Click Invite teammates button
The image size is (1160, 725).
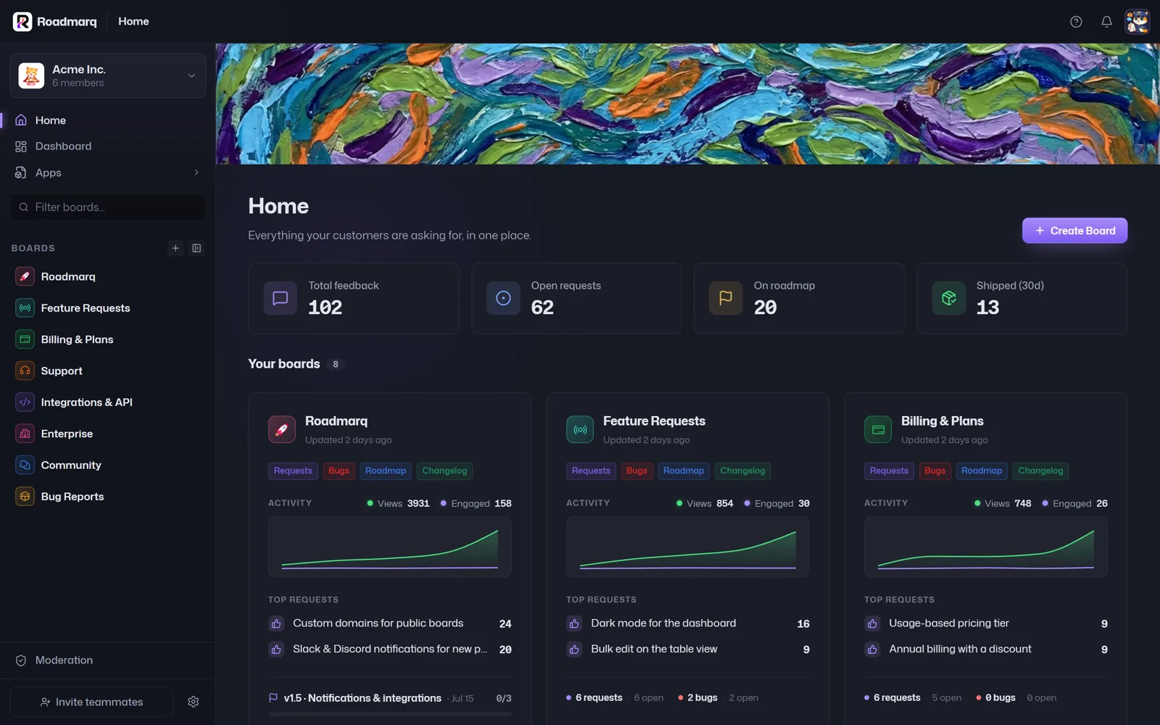92,702
